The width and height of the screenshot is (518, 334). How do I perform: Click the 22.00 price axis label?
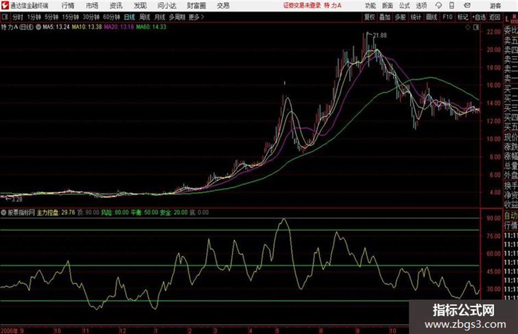pyautogui.click(x=493, y=32)
